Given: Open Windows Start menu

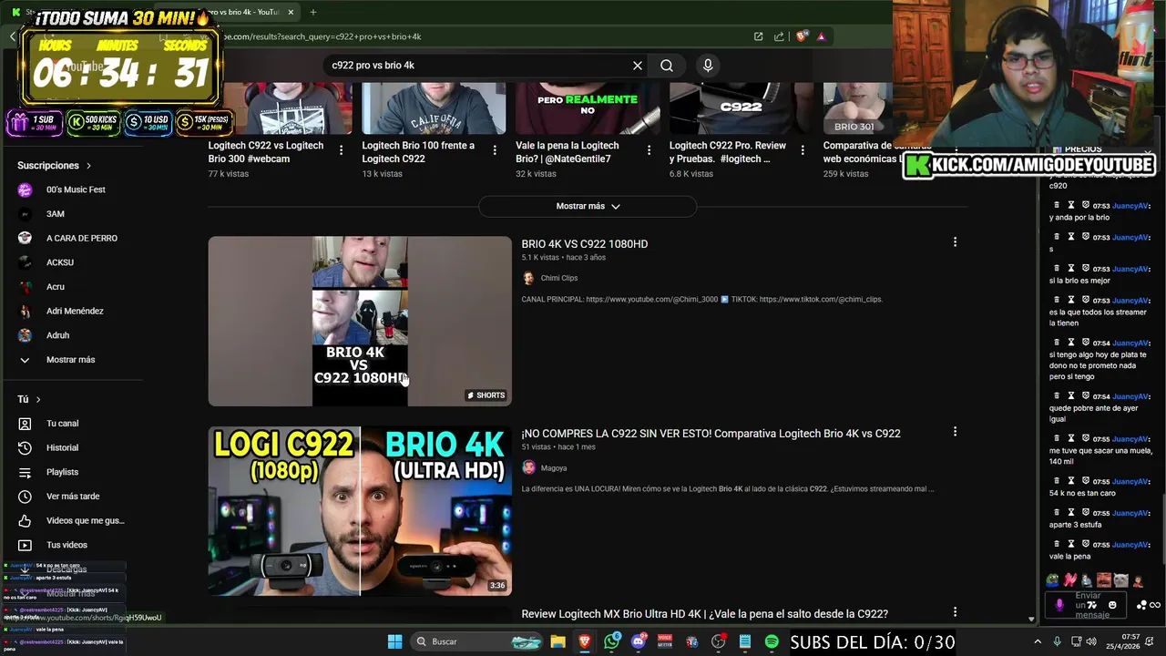Looking at the screenshot, I should tap(395, 641).
